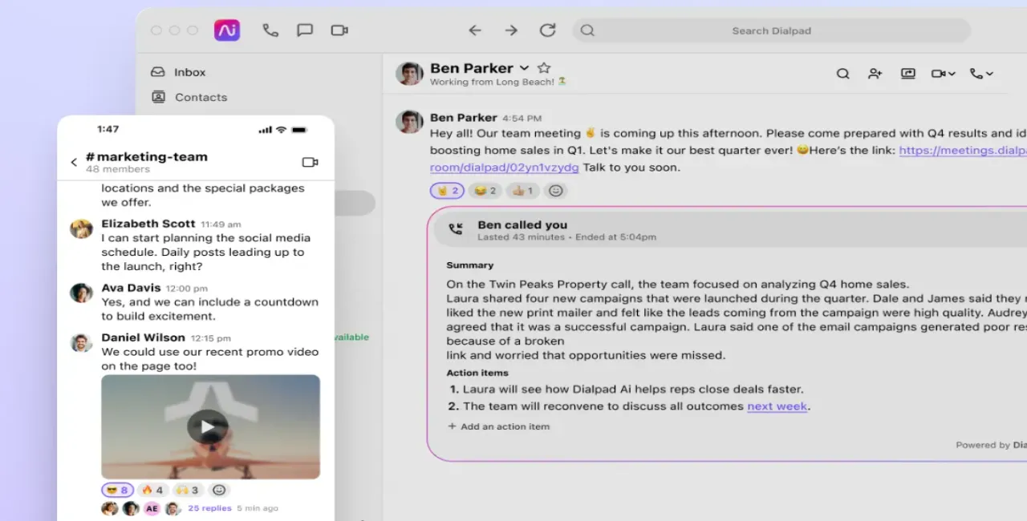Open Contacts in the sidebar
The width and height of the screenshot is (1027, 521).
tap(189, 97)
